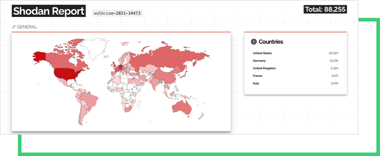The width and height of the screenshot is (380, 156).
Task: Click Germany on the world map
Action: click(120, 66)
